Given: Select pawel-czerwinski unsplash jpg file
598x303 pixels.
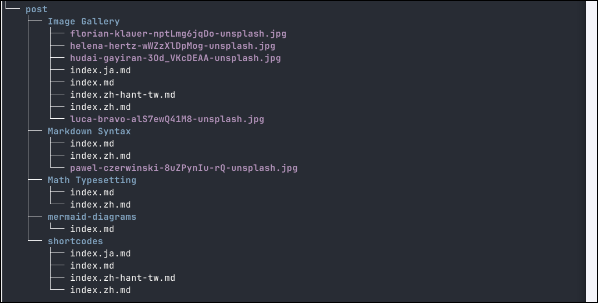Looking at the screenshot, I should pos(183,168).
